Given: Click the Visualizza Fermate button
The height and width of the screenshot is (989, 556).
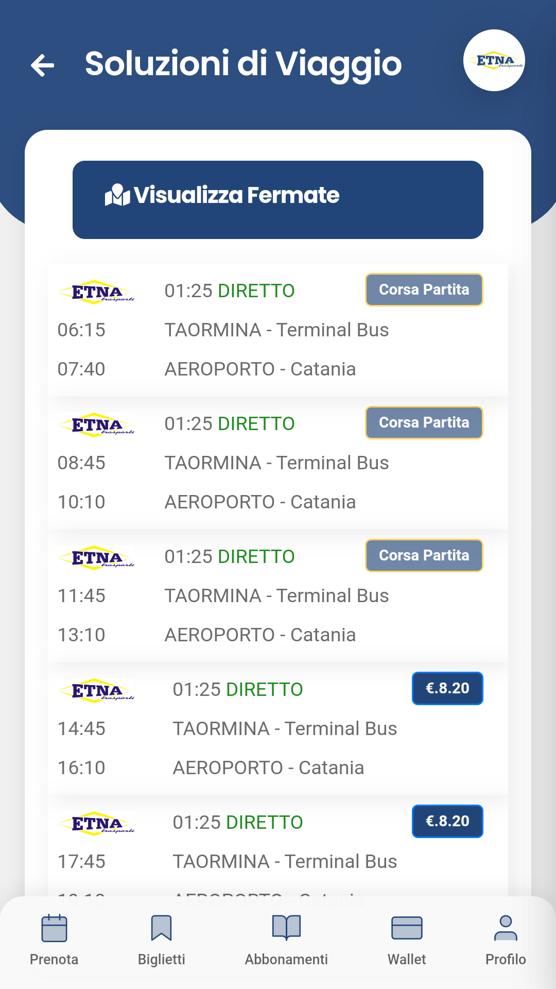Looking at the screenshot, I should (278, 200).
